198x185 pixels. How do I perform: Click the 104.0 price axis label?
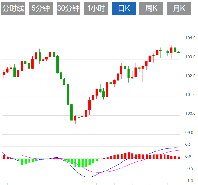click(190, 38)
